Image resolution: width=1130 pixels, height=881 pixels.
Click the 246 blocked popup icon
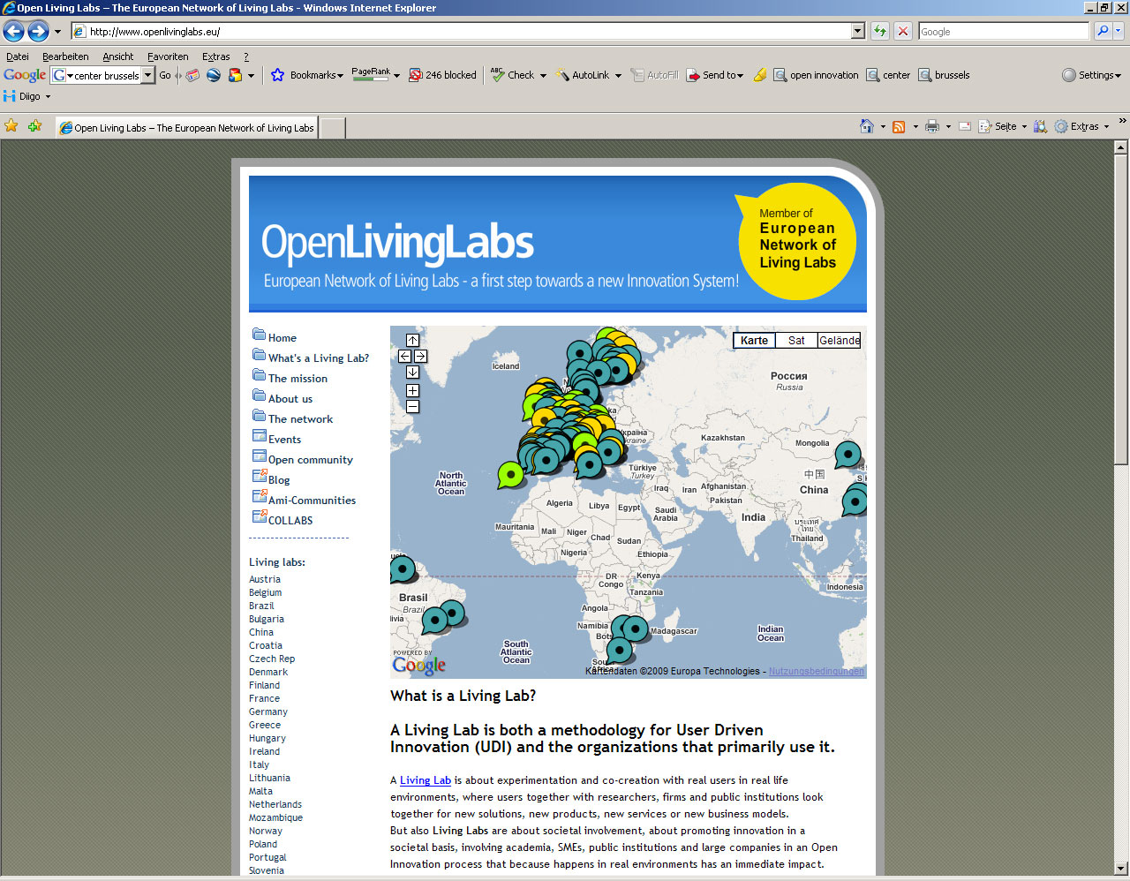pos(416,75)
